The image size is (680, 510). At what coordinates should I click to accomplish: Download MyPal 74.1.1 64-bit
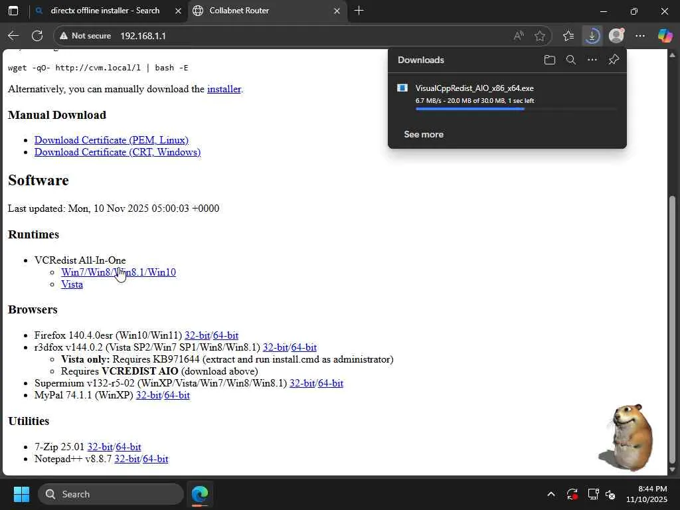[177, 396]
